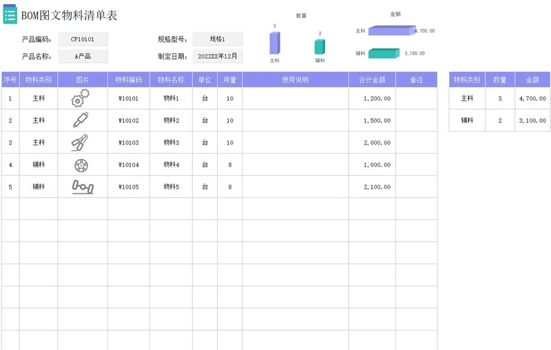Click the date field 2022XX年12月
The height and width of the screenshot is (350, 551).
[217, 56]
